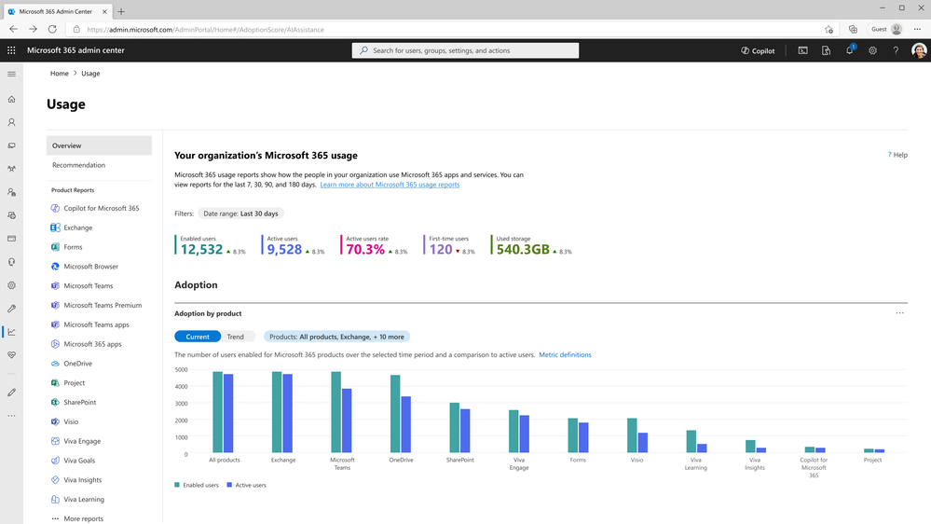Open settings gear in header

click(x=873, y=50)
